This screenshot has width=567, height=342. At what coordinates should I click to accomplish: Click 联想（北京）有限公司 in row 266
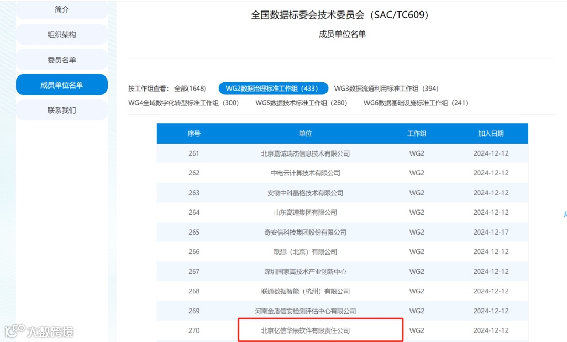click(x=305, y=252)
